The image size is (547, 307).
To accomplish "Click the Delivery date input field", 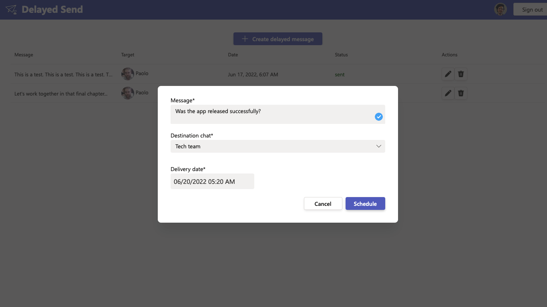I will click(212, 181).
